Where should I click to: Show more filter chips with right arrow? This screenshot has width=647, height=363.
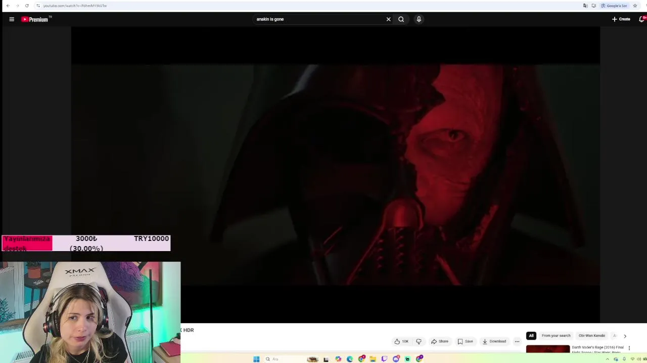[x=625, y=336]
